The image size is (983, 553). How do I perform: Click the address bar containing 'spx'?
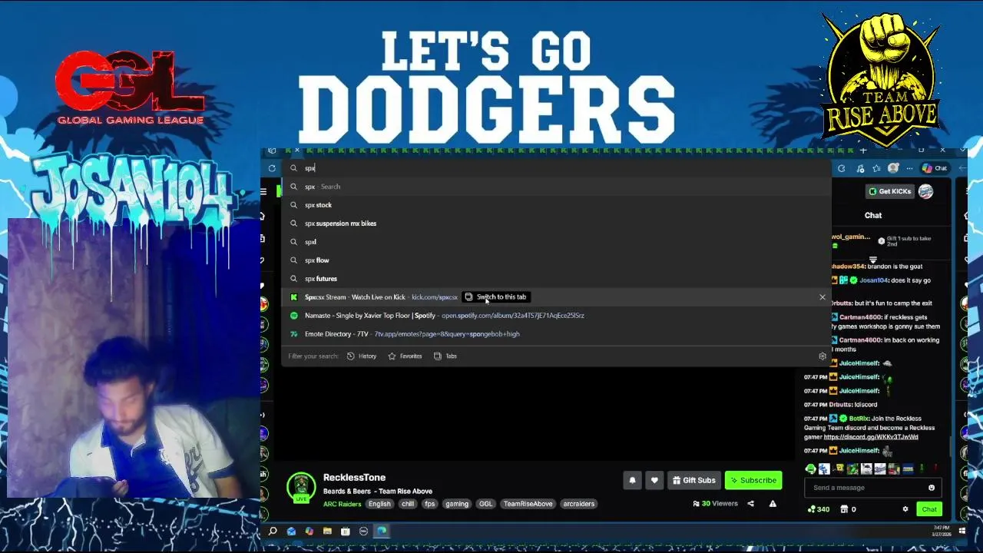pos(557,168)
